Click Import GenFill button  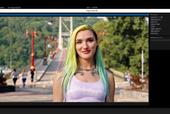[156, 29]
